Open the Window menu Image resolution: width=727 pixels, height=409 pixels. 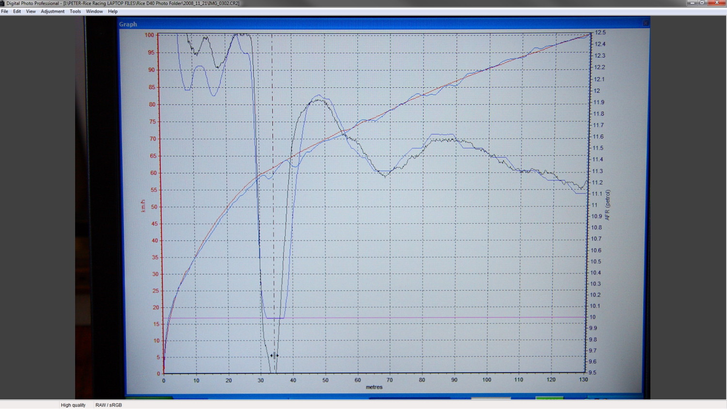pos(94,11)
